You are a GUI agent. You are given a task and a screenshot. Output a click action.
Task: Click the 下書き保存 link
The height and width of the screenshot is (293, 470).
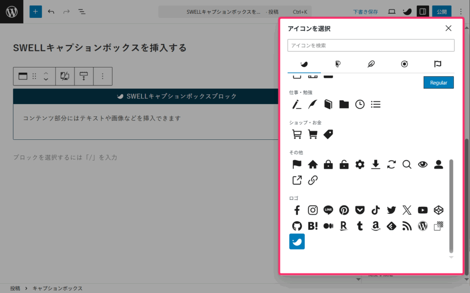[365, 12]
